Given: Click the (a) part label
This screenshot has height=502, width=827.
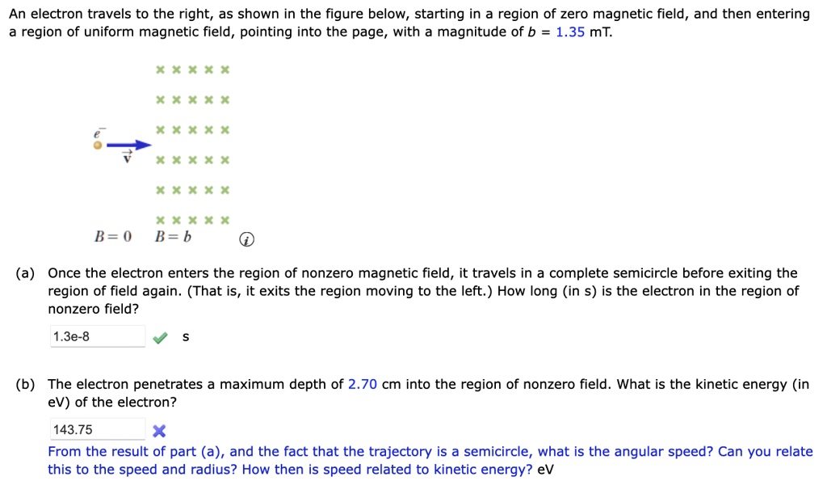Looking at the screenshot, I should [x=25, y=272].
